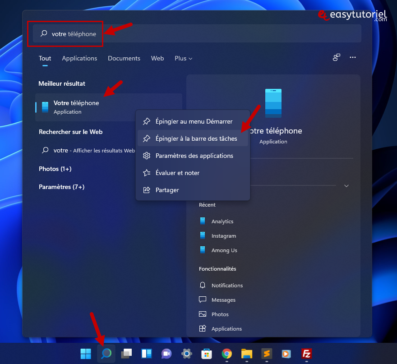Open Settings gear in the taskbar
This screenshot has width=397, height=364.
[x=187, y=354]
